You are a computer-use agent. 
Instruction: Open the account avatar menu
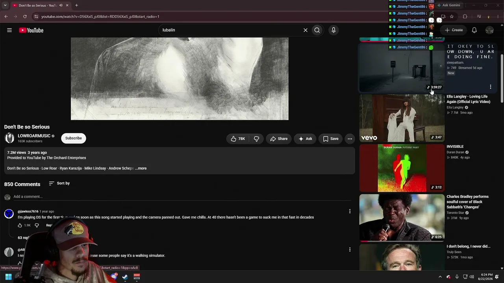pyautogui.click(x=489, y=30)
